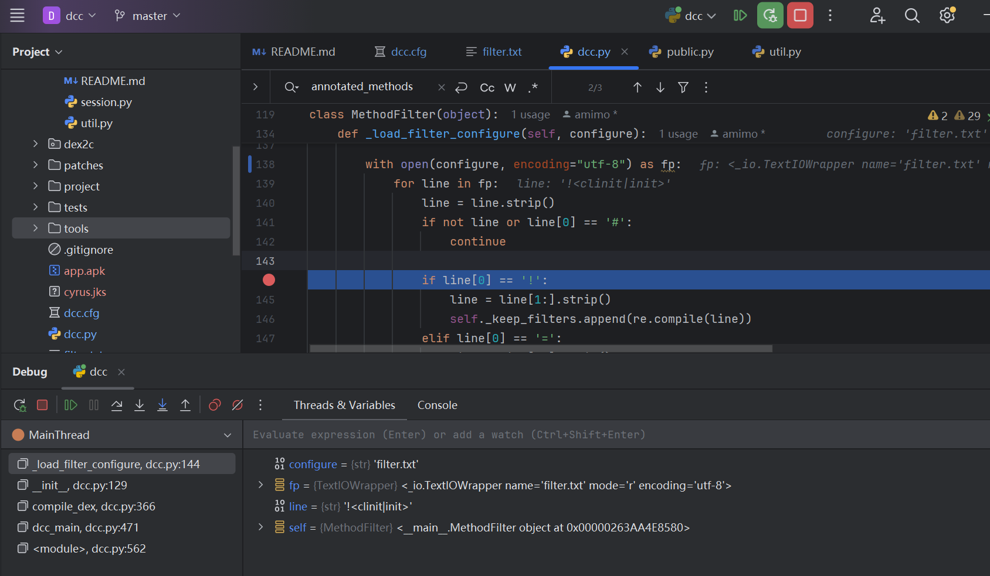This screenshot has height=576, width=990.
Task: Expand the project folder
Action: pos(35,186)
